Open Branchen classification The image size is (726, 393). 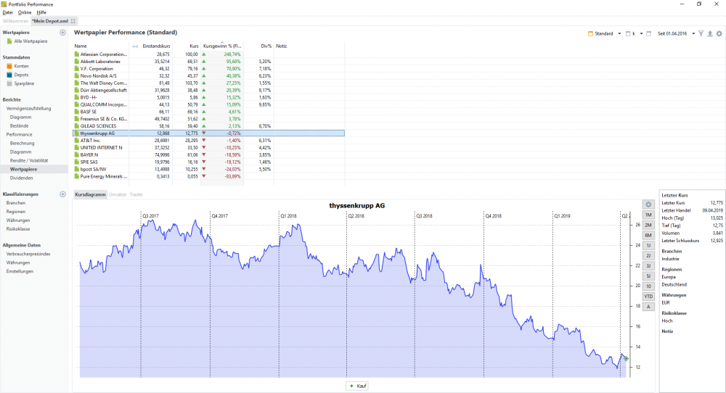[x=16, y=203]
